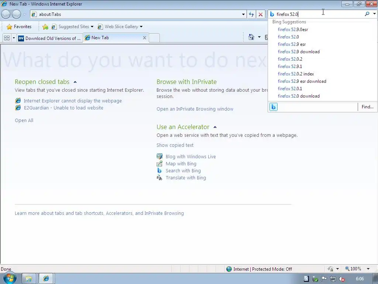The image size is (378, 284).
Task: Click the green shield tray icon
Action: (315, 279)
